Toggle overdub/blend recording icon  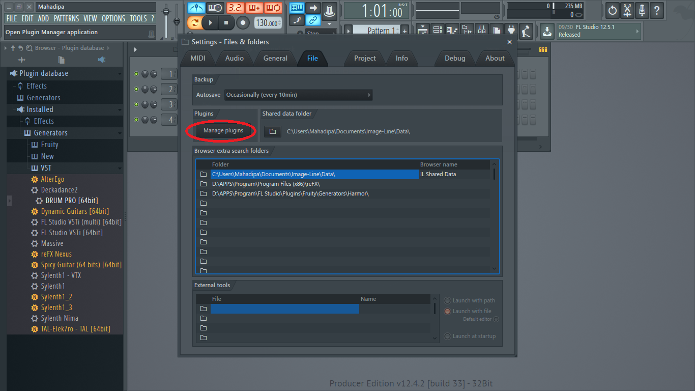[x=254, y=8]
